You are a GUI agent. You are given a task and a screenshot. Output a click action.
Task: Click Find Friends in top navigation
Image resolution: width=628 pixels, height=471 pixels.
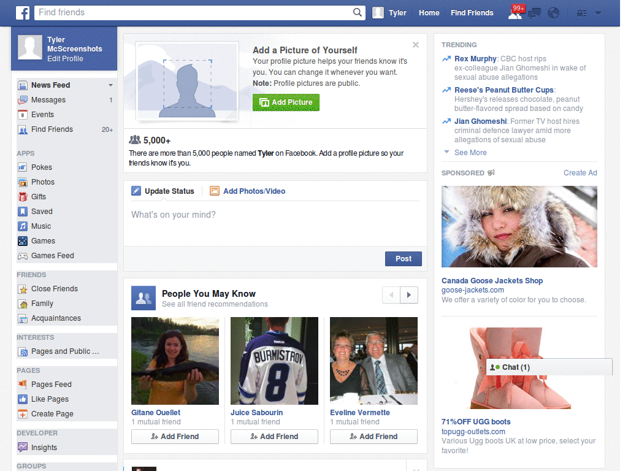click(x=472, y=13)
